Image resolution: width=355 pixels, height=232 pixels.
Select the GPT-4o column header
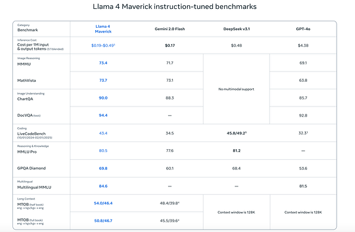point(303,29)
